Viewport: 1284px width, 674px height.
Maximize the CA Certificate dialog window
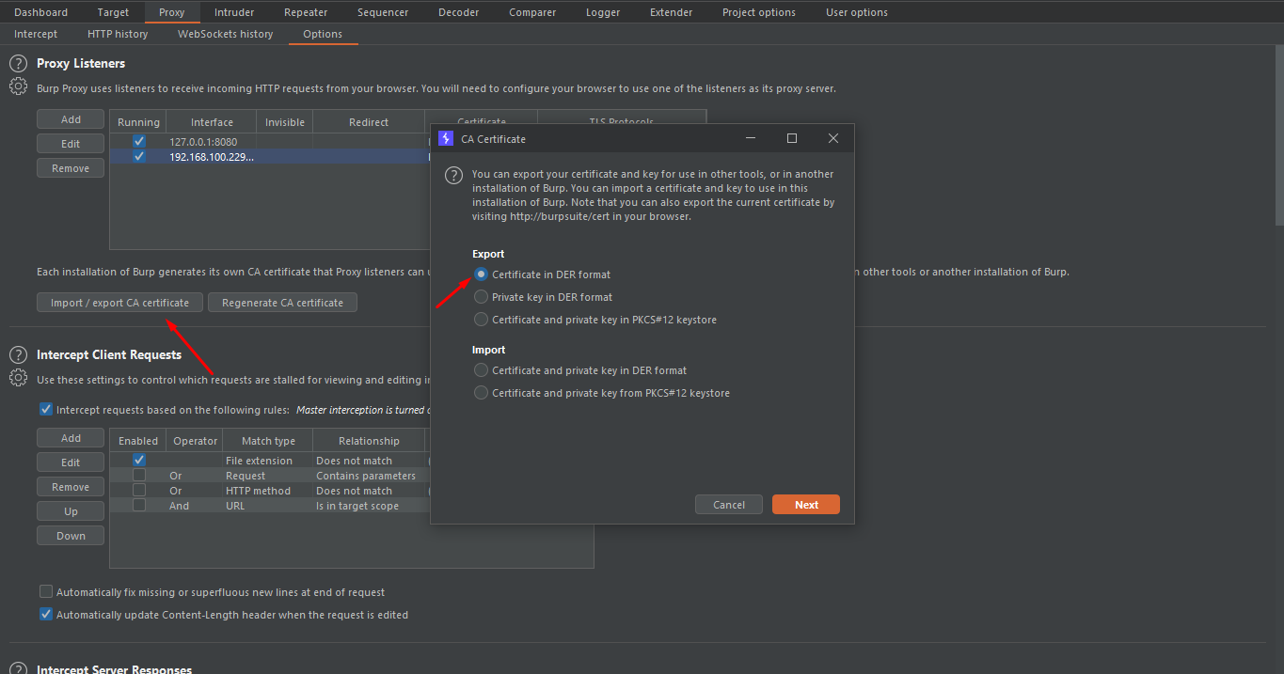click(791, 138)
